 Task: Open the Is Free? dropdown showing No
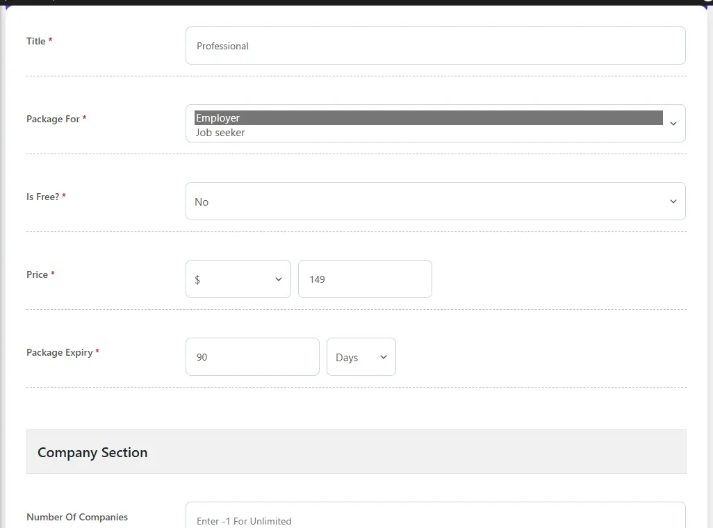tap(435, 201)
